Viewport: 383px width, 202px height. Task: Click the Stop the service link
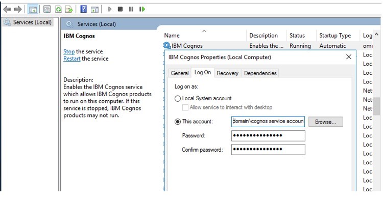[69, 51]
